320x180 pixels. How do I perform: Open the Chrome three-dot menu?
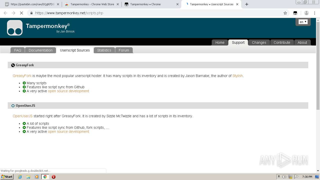pos(314,13)
